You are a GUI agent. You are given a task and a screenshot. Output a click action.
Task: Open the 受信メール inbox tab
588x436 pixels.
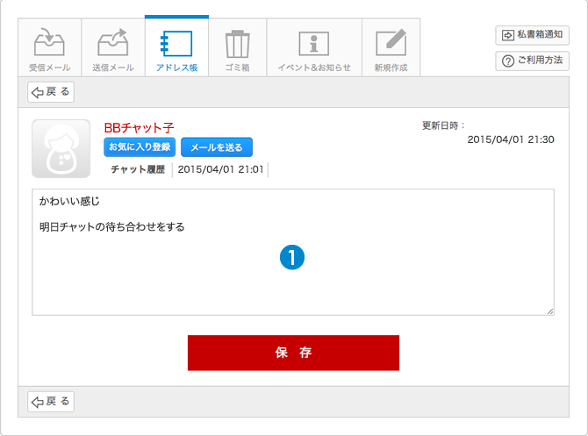pyautogui.click(x=49, y=47)
